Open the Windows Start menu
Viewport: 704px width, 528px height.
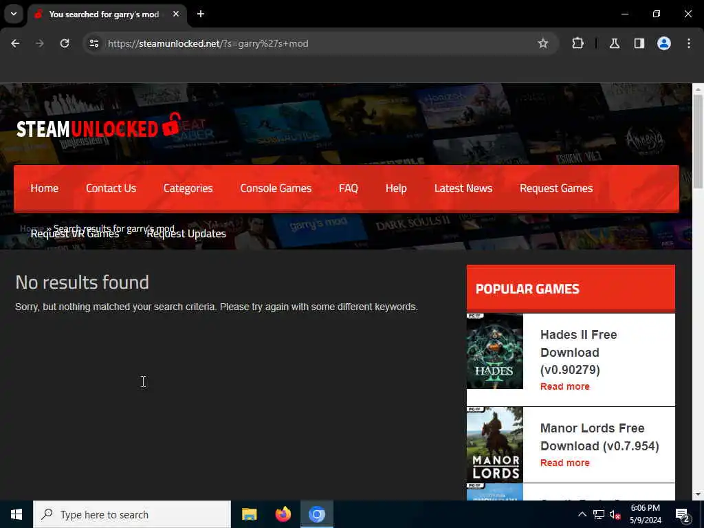(x=16, y=514)
